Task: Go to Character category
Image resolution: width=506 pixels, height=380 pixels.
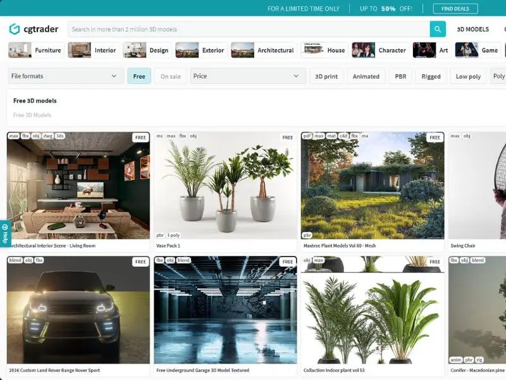Action: pyautogui.click(x=381, y=50)
